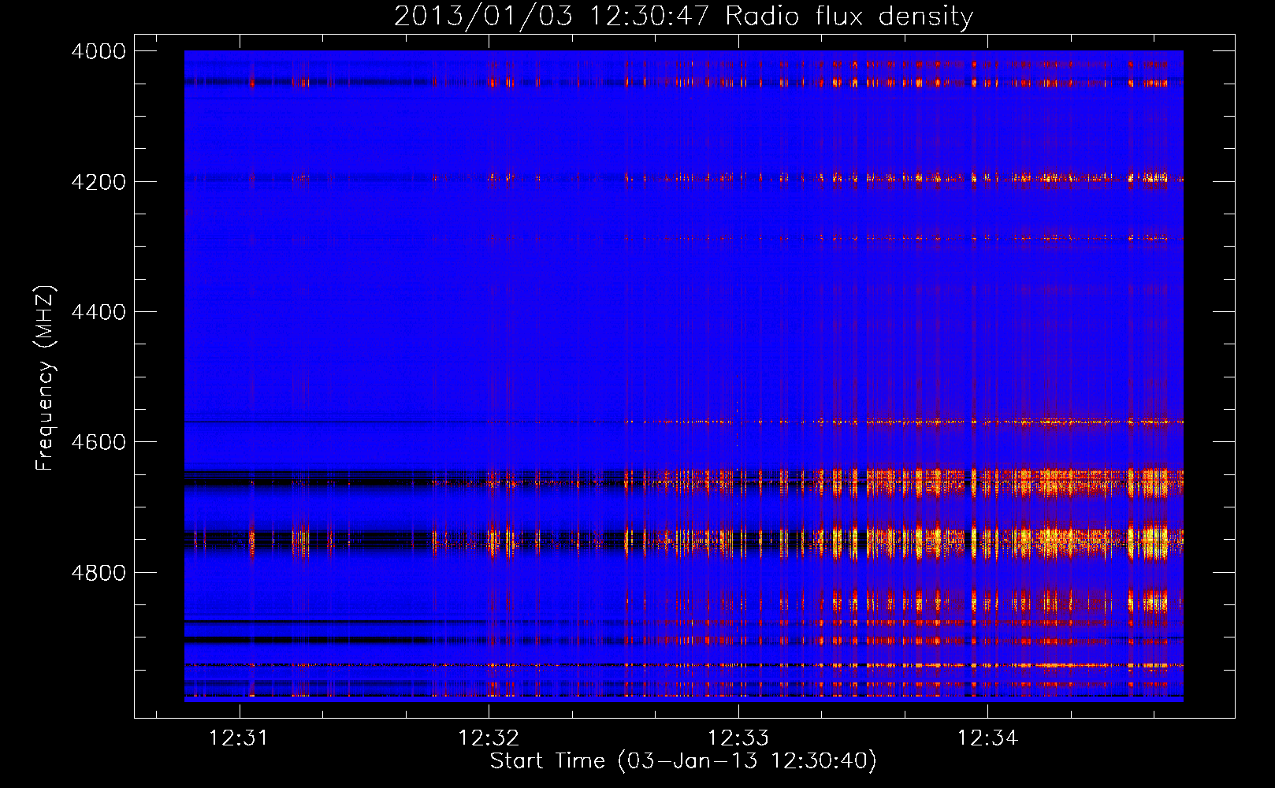The image size is (1275, 788).
Task: Click the 12:34 time axis label
Action: coord(987,738)
